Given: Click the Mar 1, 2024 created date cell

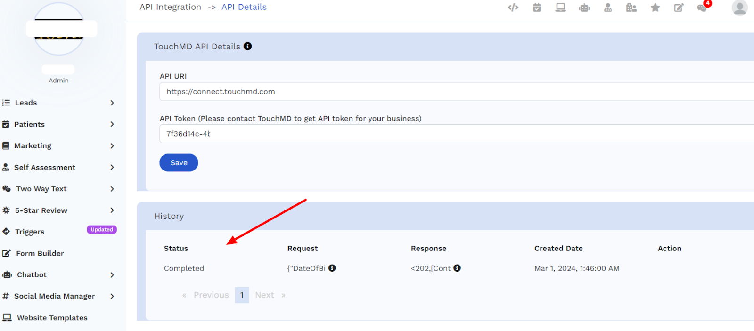Looking at the screenshot, I should [x=577, y=268].
